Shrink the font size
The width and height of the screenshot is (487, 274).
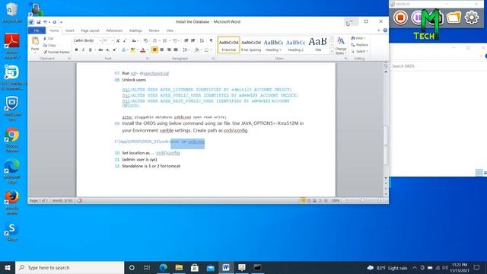coord(125,40)
